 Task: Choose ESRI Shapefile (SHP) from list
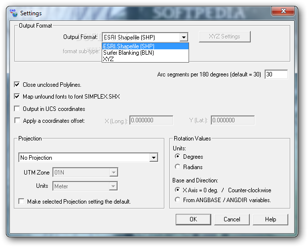pos(145,46)
